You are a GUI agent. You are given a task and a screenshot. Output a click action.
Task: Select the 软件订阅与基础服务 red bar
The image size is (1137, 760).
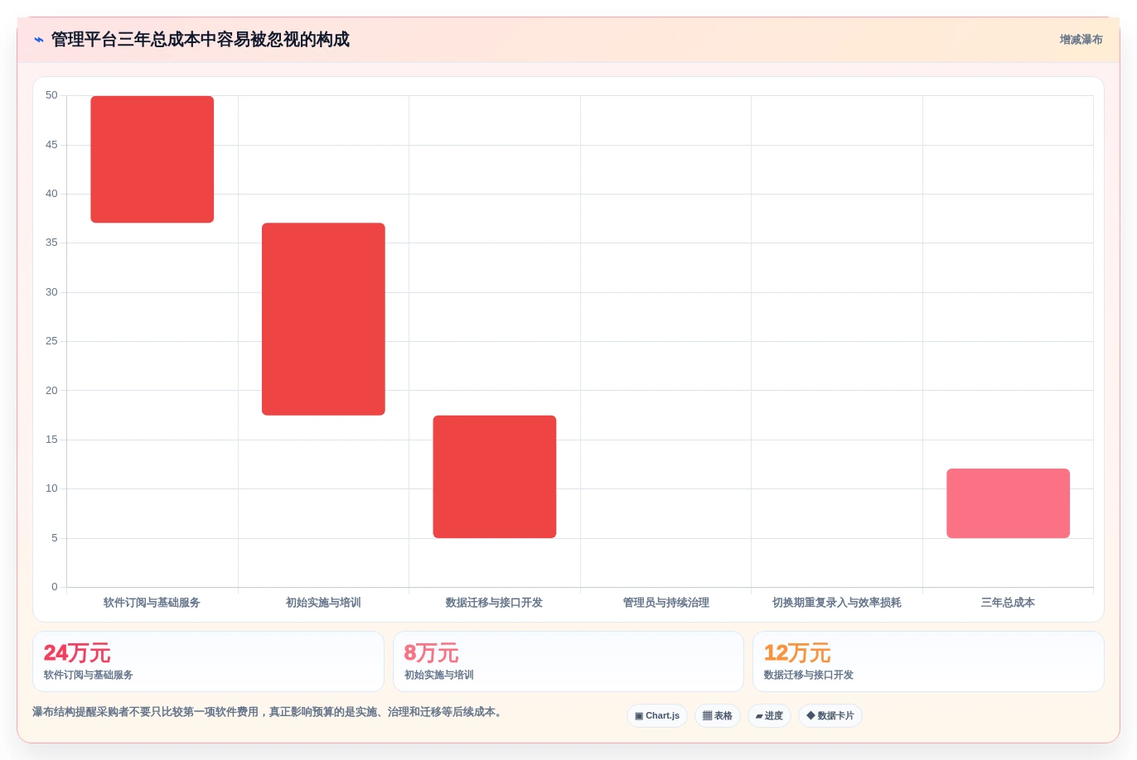(152, 159)
